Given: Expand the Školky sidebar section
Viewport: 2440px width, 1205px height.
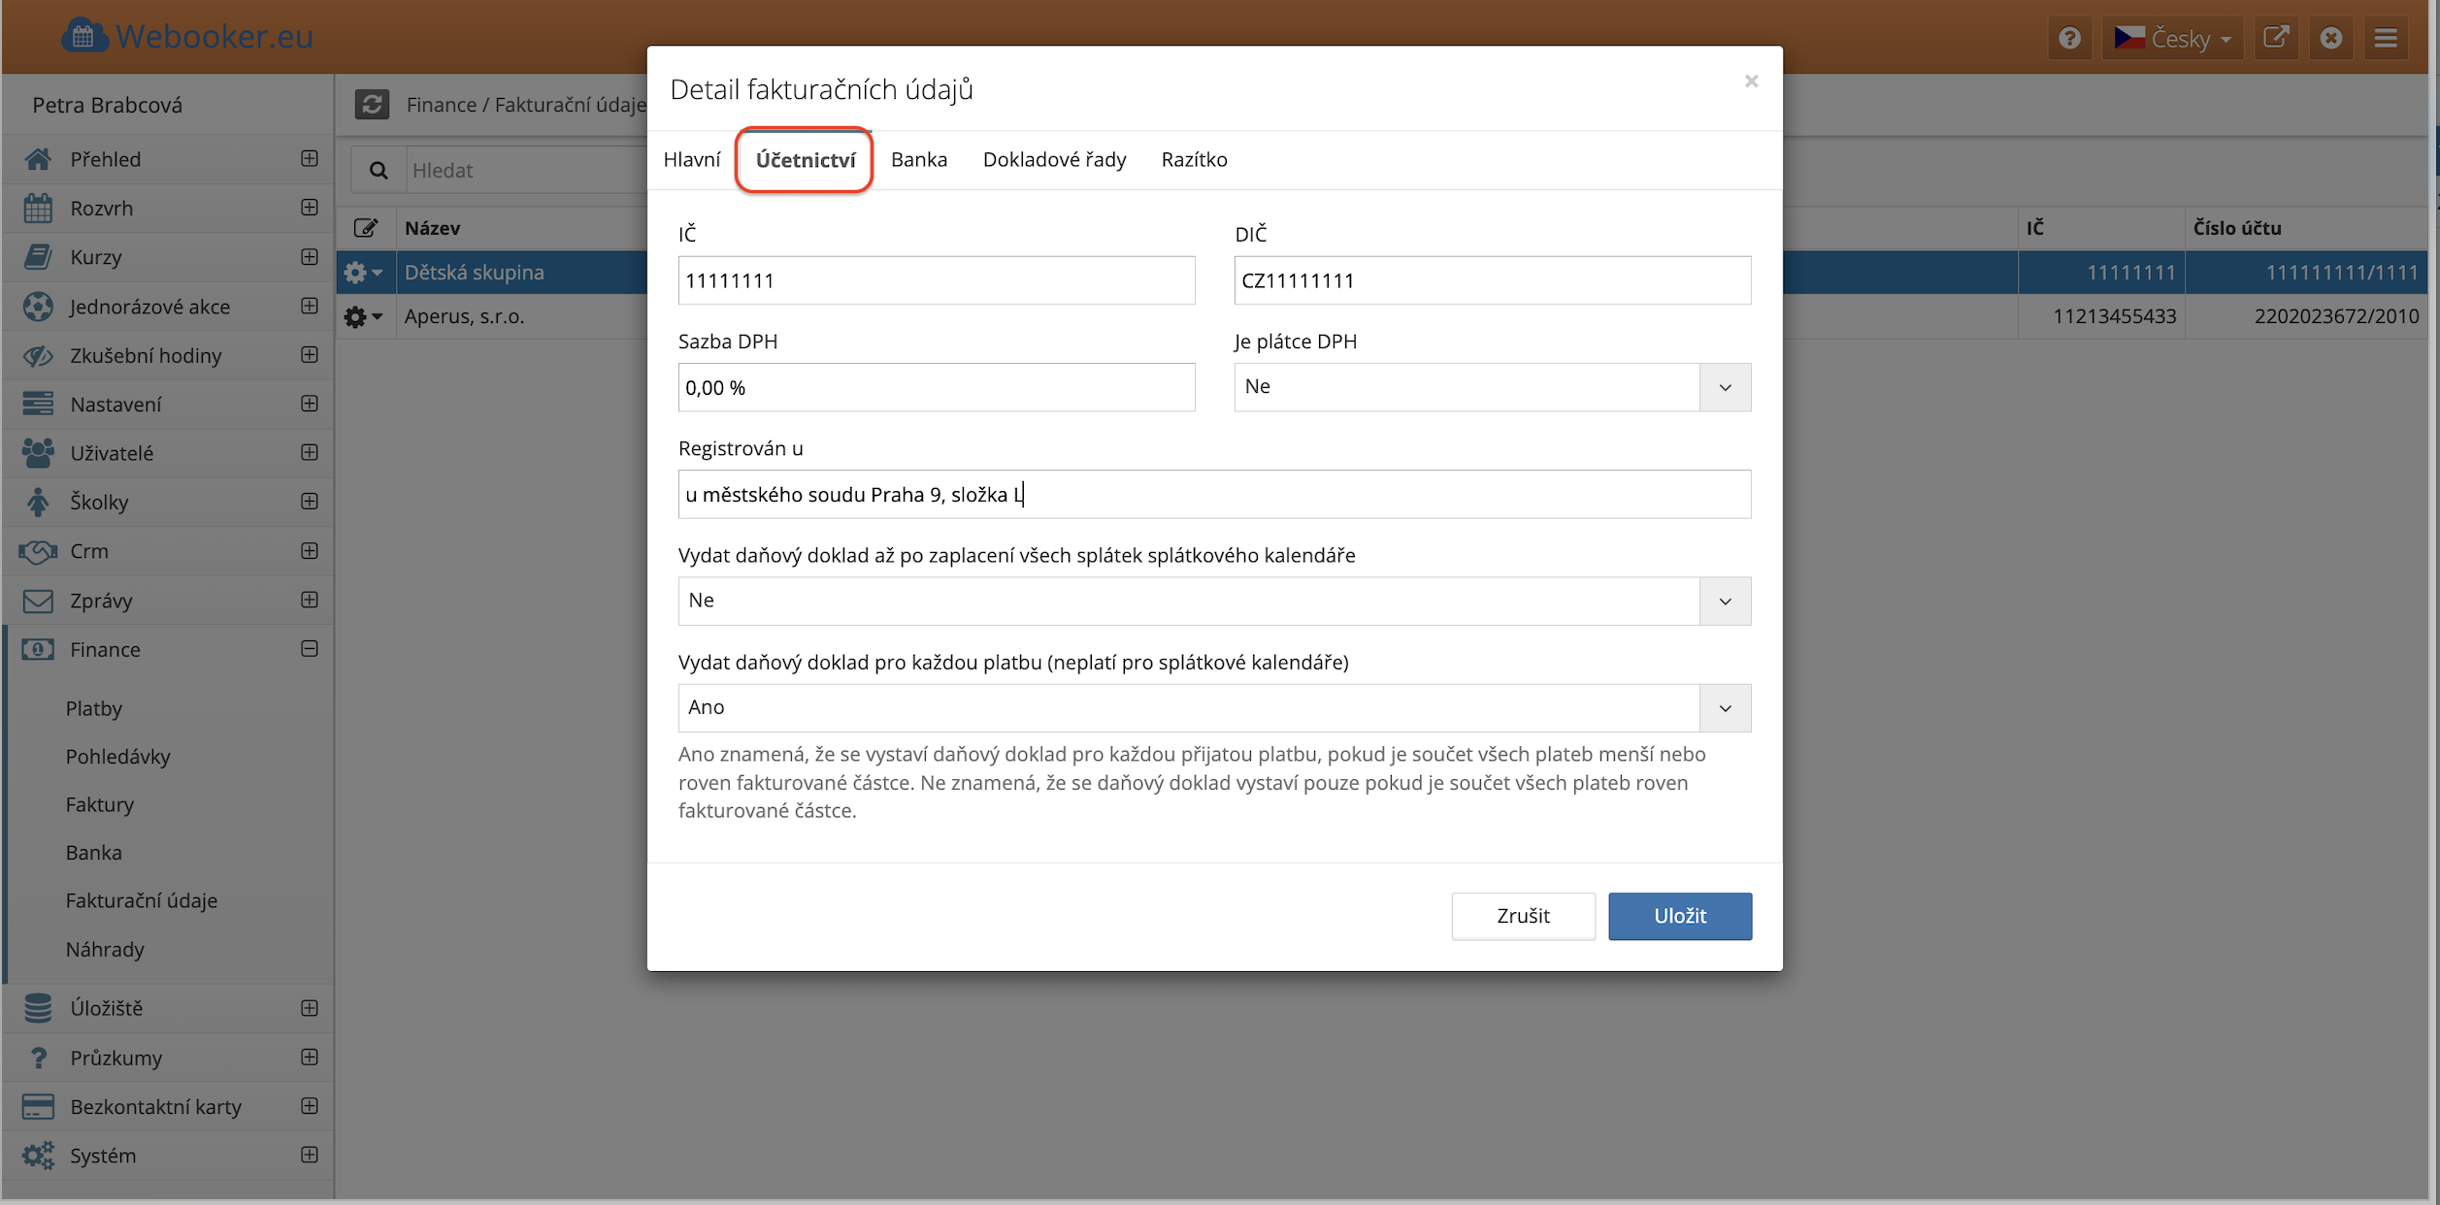Looking at the screenshot, I should (x=310, y=502).
